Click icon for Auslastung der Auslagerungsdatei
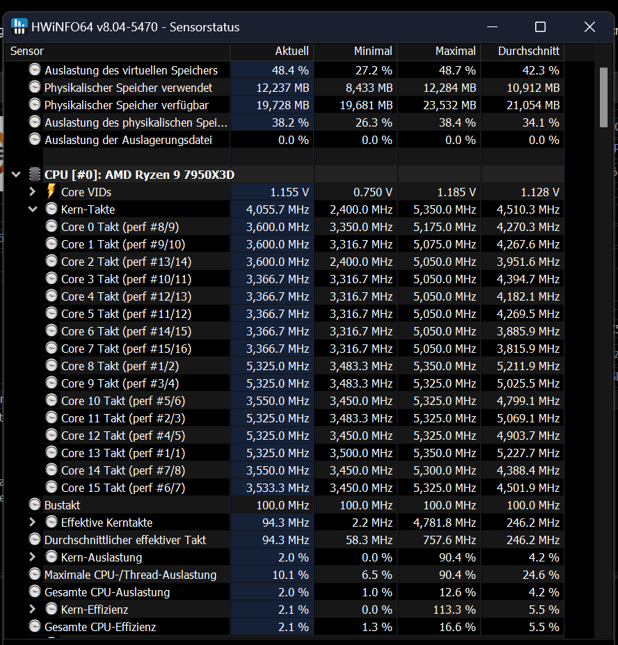This screenshot has width=618, height=645. (35, 139)
